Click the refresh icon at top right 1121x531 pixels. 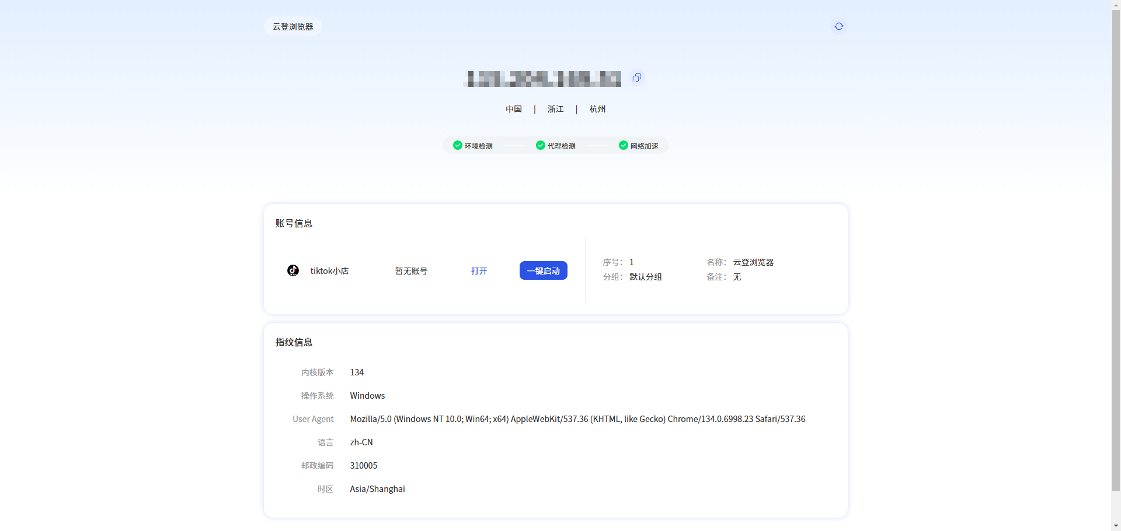[839, 26]
